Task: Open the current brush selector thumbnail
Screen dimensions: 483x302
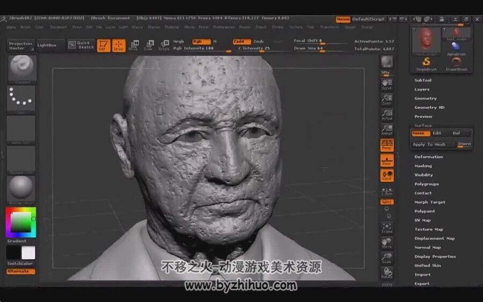Action: click(21, 69)
